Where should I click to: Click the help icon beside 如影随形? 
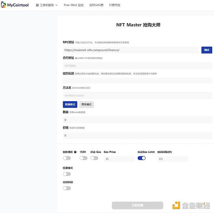(x=75, y=152)
